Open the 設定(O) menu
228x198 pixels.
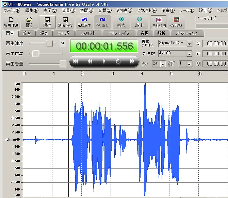point(206,11)
